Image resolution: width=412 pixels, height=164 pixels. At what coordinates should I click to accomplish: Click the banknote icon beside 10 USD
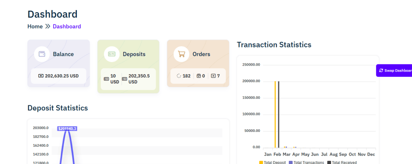coord(106,79)
